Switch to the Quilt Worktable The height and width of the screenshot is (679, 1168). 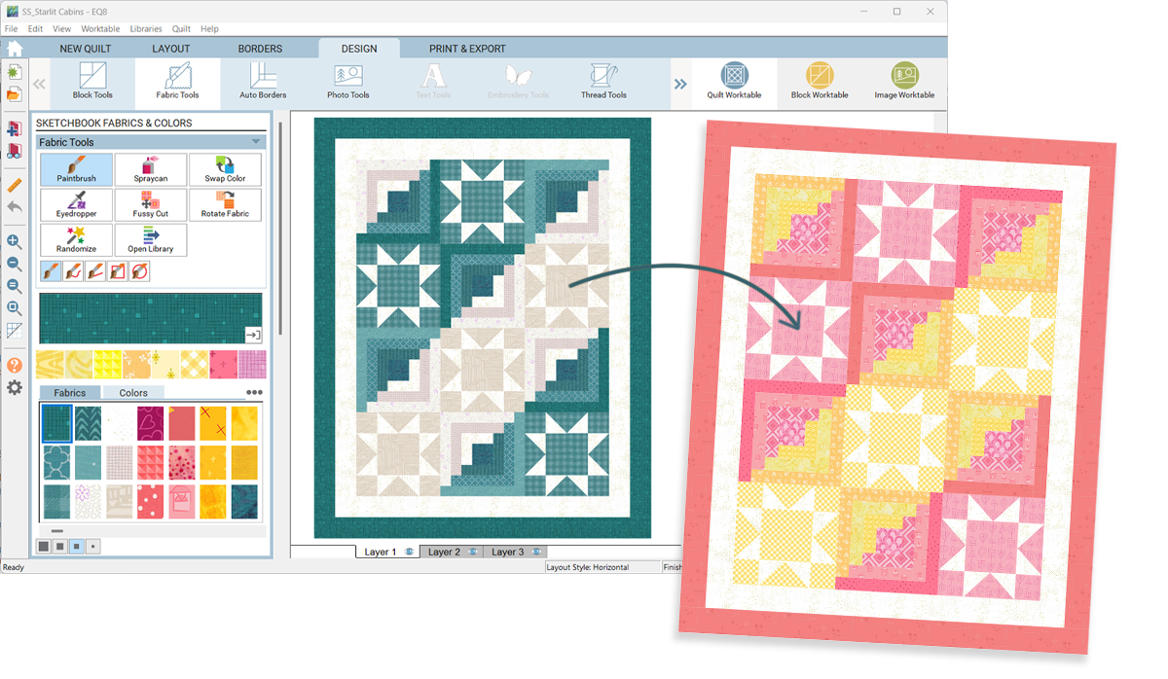pyautogui.click(x=734, y=82)
